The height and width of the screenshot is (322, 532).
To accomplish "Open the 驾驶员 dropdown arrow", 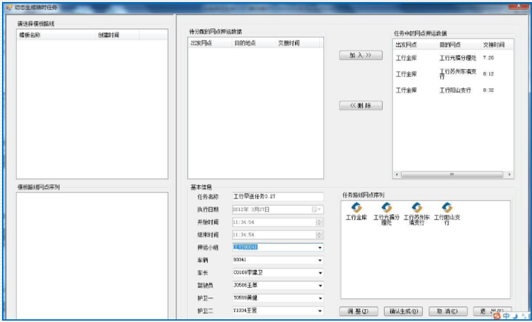I will coord(319,286).
